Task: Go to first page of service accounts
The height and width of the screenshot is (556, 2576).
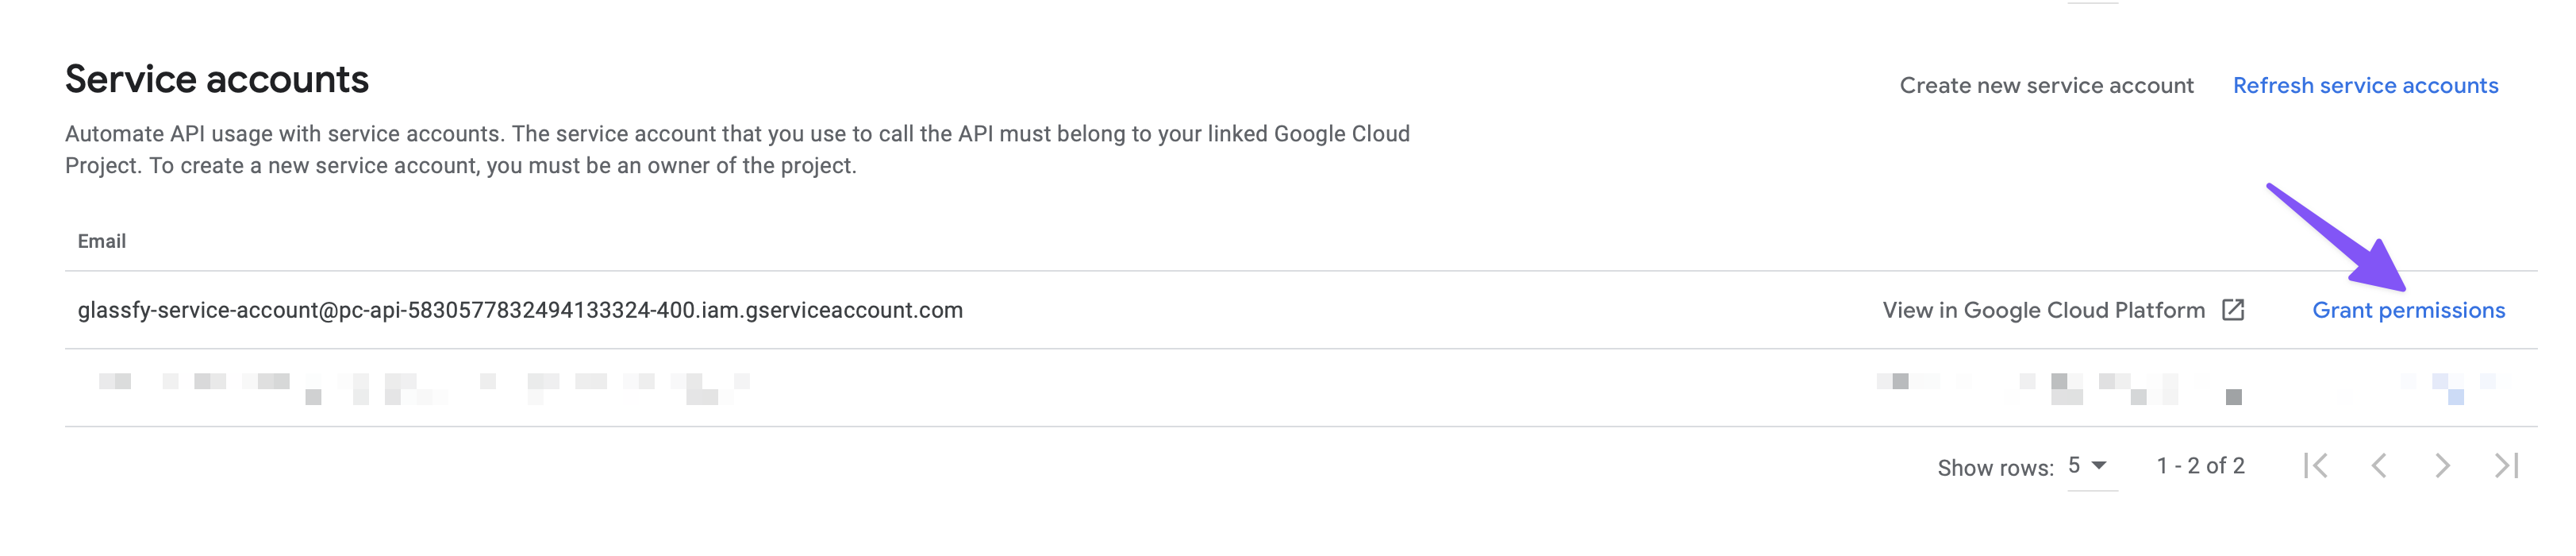Action: click(2315, 466)
